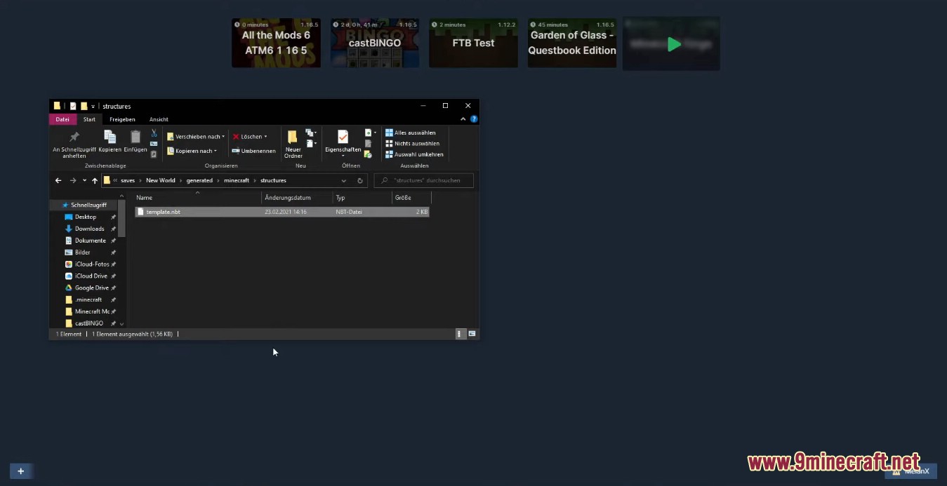
Task: Open iCloud Drive in navigation pane
Action: point(91,276)
